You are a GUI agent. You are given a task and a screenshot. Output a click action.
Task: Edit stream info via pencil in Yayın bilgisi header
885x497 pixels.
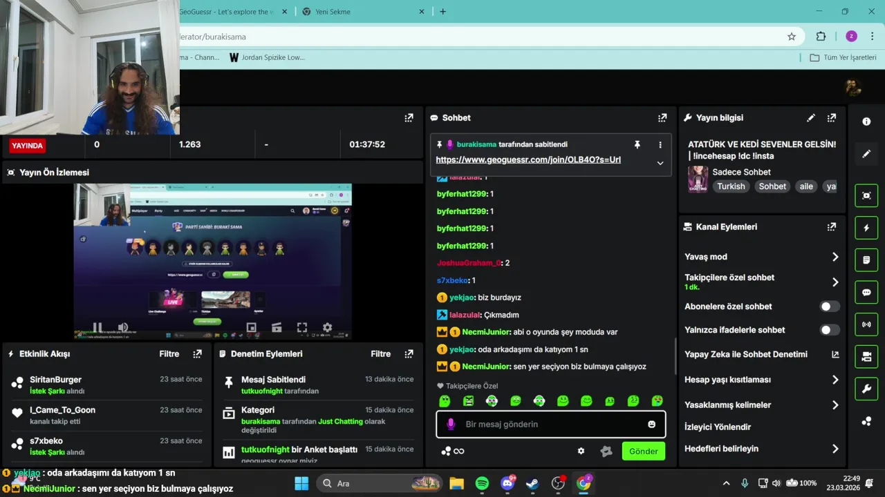click(x=811, y=118)
